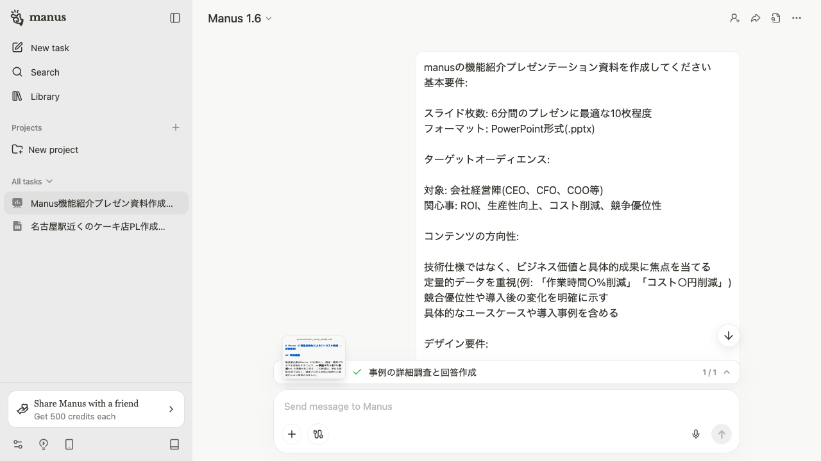Activate the microphone voice input

point(696,434)
